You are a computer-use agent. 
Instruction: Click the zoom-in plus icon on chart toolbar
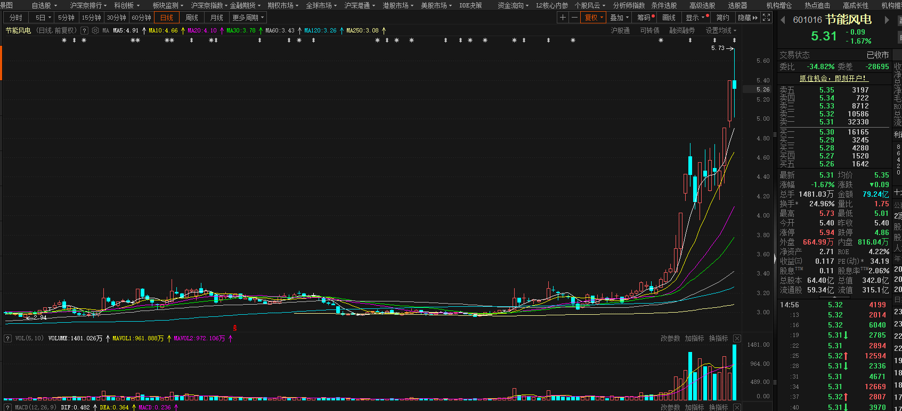pos(563,18)
